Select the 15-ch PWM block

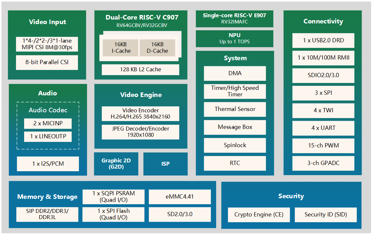323,145
